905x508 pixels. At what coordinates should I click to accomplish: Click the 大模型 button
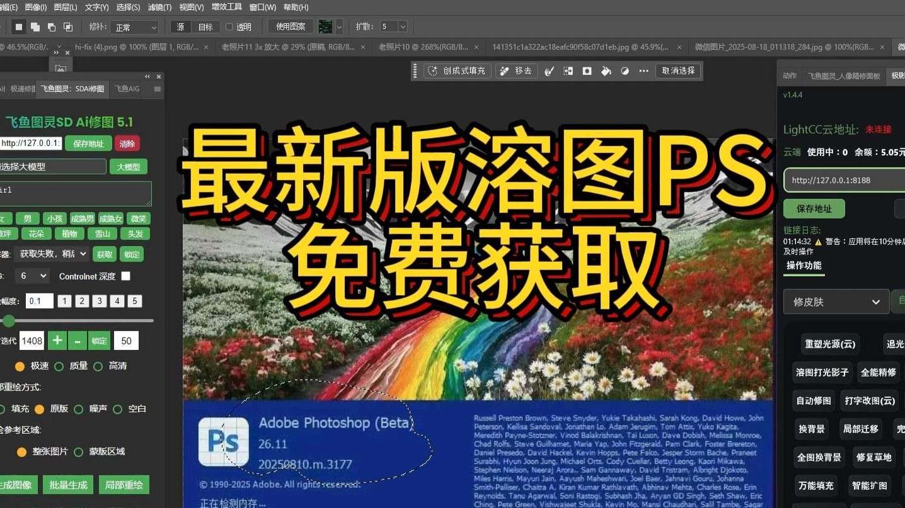click(x=129, y=167)
